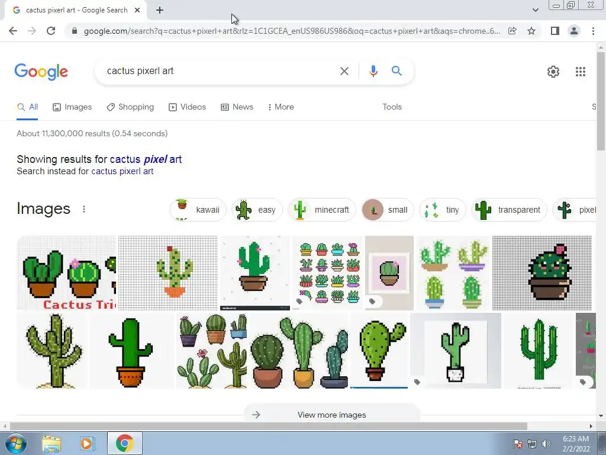The height and width of the screenshot is (455, 606).
Task: Open the 'Cactus Tri' pixel art thumbnail
Action: tap(66, 273)
